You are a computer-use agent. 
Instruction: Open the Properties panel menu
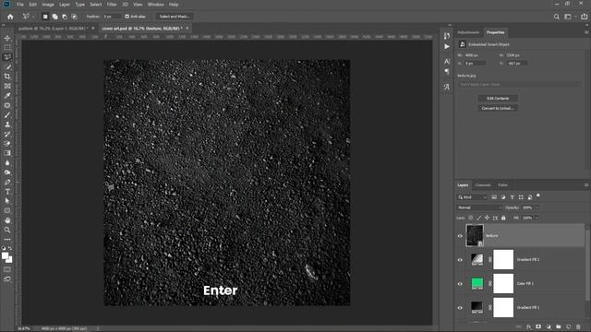click(586, 32)
